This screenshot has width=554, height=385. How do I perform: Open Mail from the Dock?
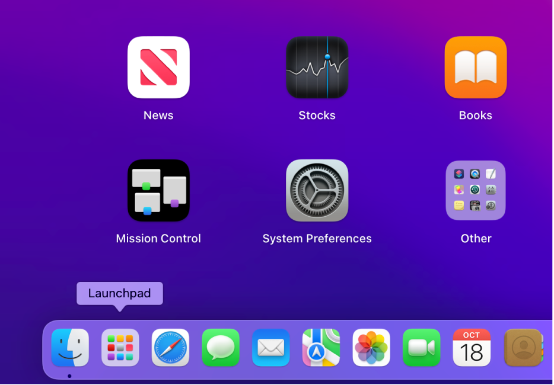coord(270,348)
